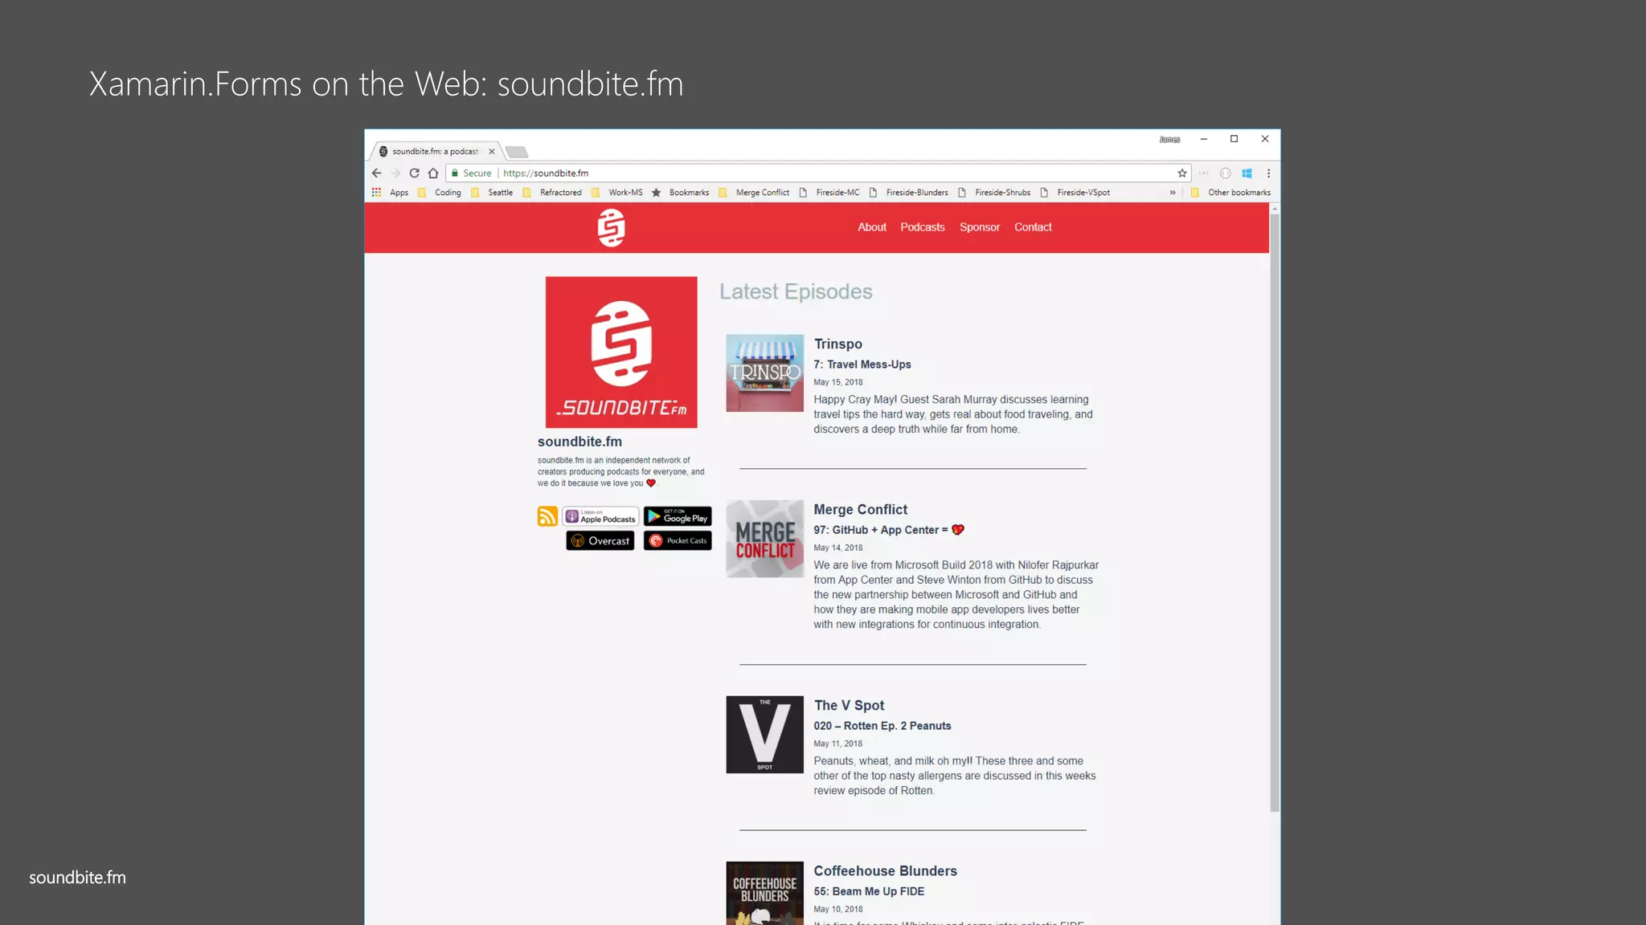Click the circular extension icon beside bookmark star
The width and height of the screenshot is (1646, 925).
click(x=1225, y=173)
